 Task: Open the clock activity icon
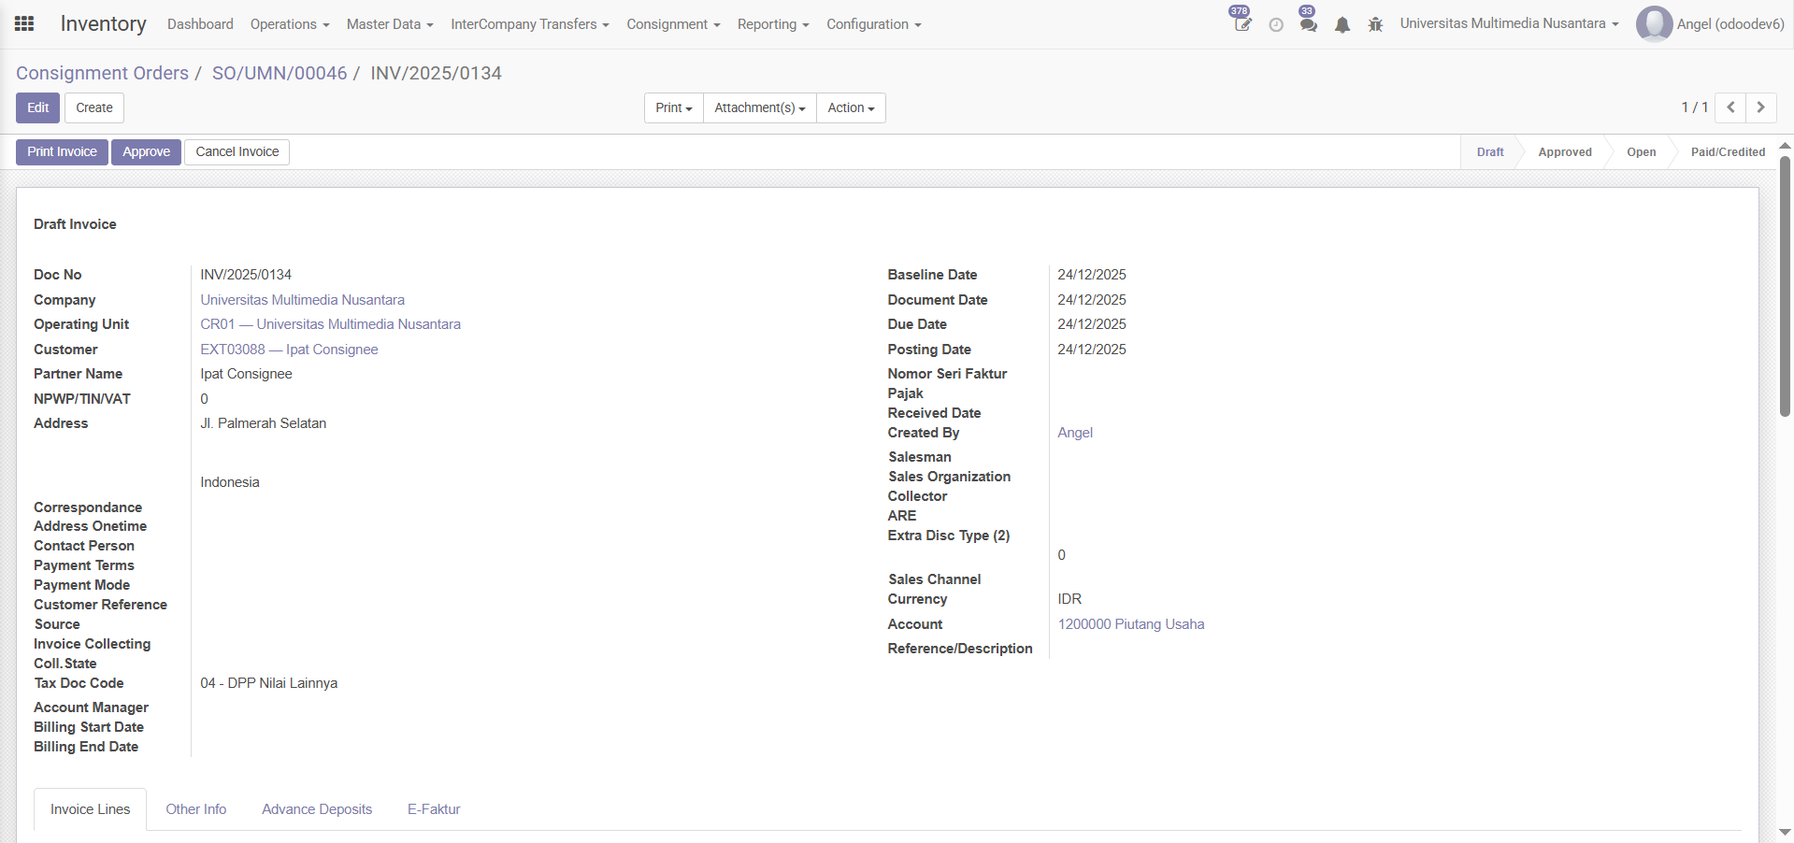[x=1276, y=25]
